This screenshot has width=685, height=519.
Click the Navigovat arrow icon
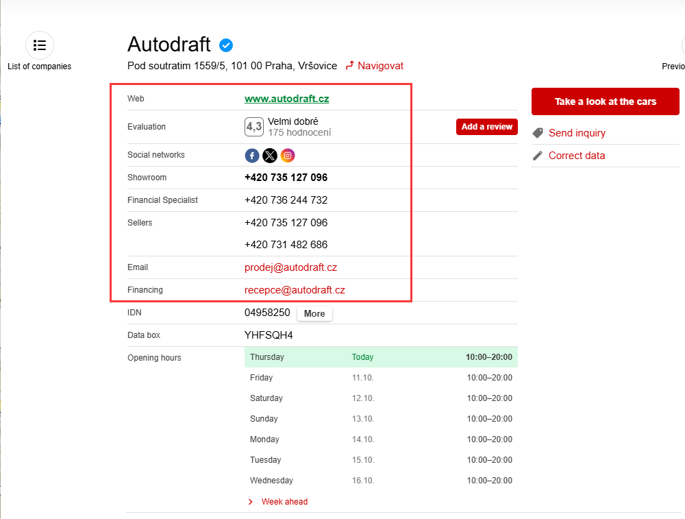(x=349, y=66)
